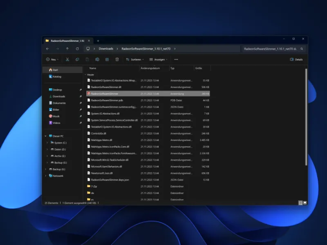The width and height of the screenshot is (327, 245).
Task: Click the Rename icon in toolbar
Action: [x=97, y=60]
